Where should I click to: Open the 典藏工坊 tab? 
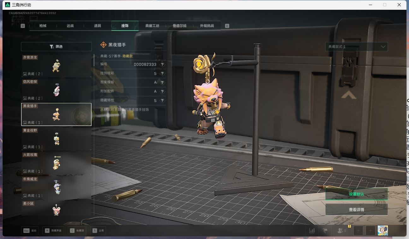click(152, 26)
